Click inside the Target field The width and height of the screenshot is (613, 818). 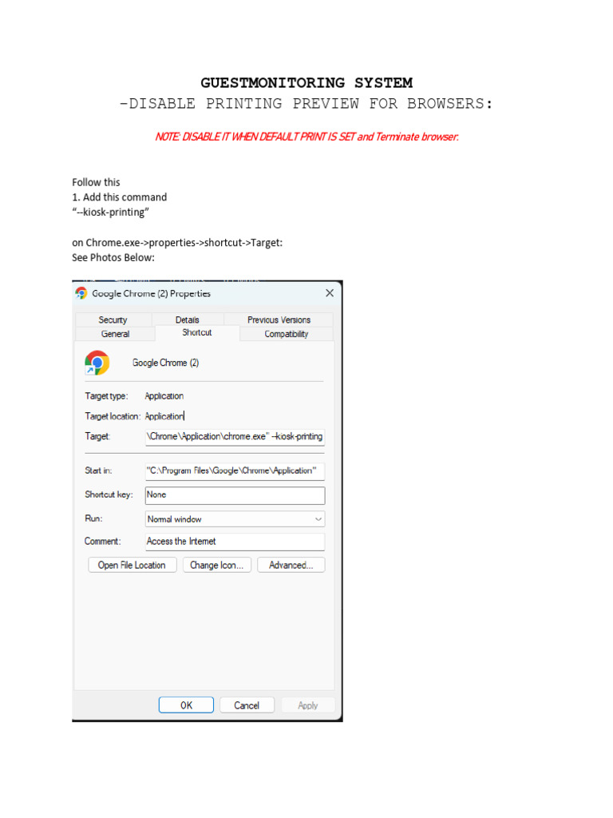(235, 437)
